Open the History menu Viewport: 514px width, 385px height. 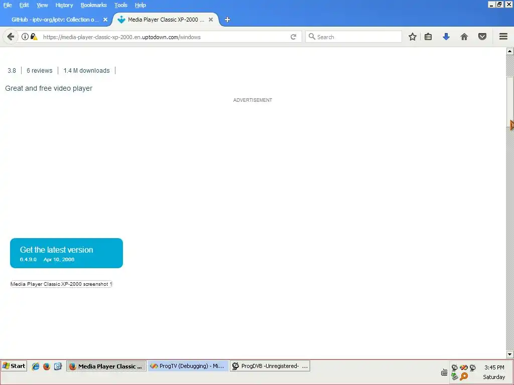pos(64,5)
